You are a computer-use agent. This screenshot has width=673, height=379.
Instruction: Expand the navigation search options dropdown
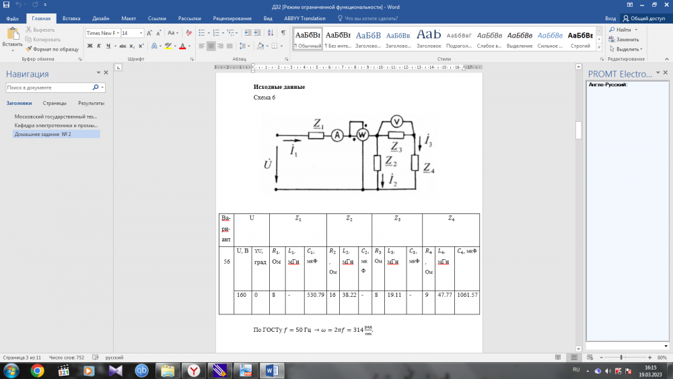pyautogui.click(x=102, y=88)
